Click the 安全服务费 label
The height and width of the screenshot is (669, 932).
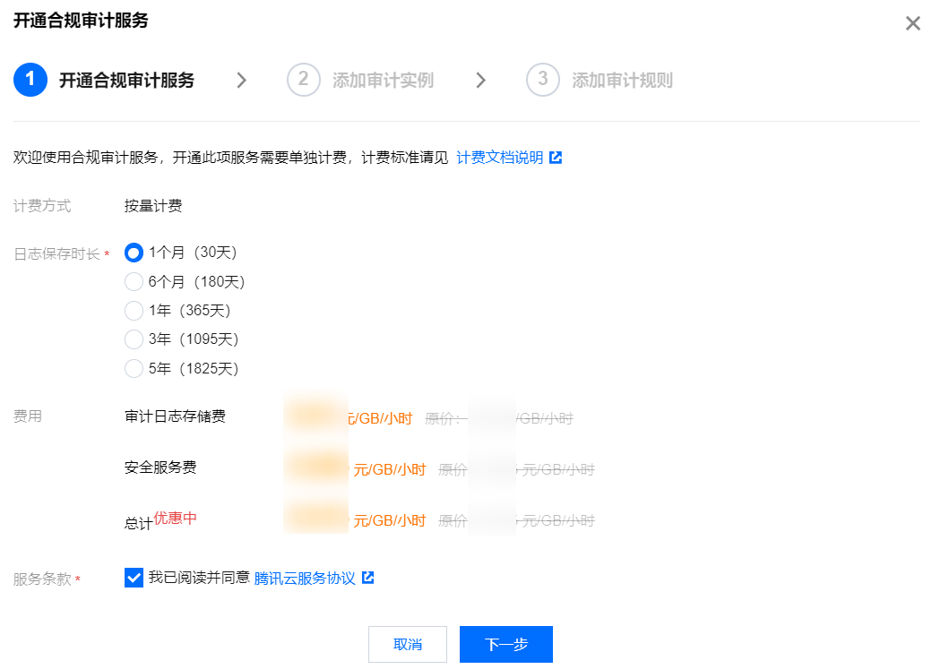pyautogui.click(x=160, y=467)
